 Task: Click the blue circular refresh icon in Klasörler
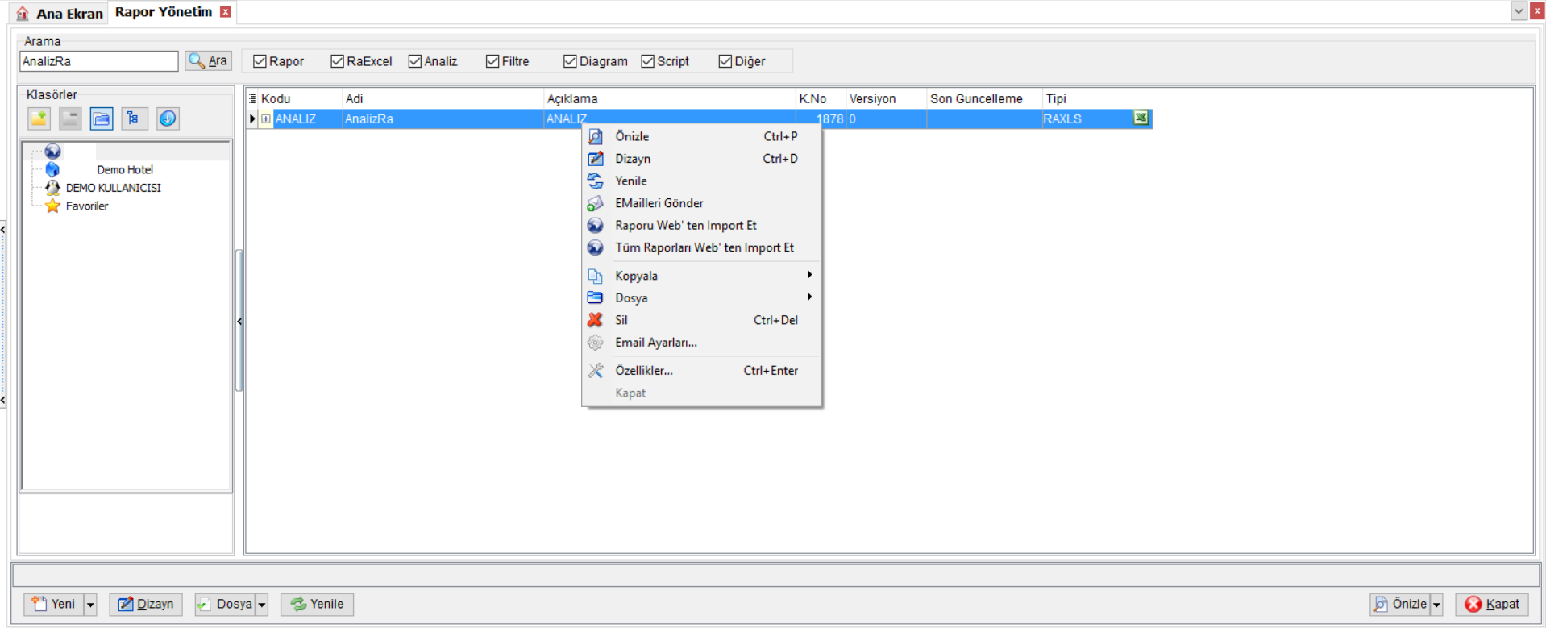(x=168, y=119)
